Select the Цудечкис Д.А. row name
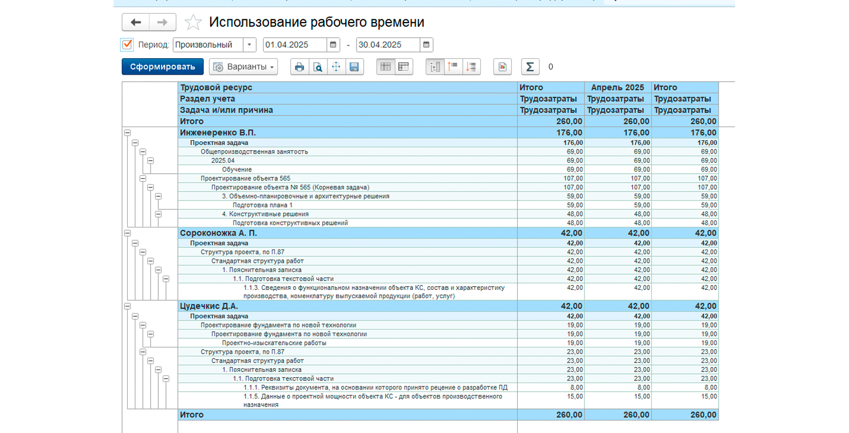849x433 pixels. pyautogui.click(x=209, y=306)
